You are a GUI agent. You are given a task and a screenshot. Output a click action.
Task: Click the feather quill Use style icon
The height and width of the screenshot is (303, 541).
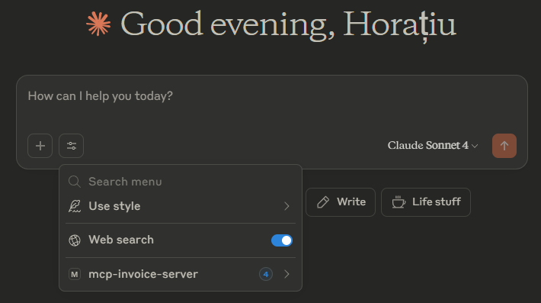(75, 206)
